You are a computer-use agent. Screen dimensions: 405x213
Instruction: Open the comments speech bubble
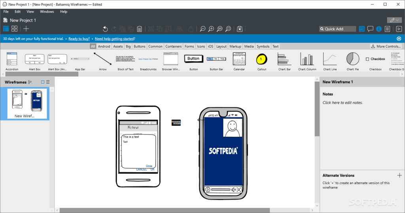tap(370, 29)
